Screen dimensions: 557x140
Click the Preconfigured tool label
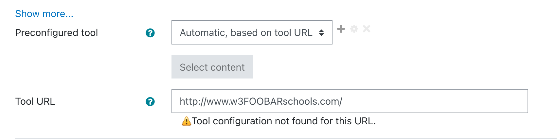pyautogui.click(x=57, y=33)
